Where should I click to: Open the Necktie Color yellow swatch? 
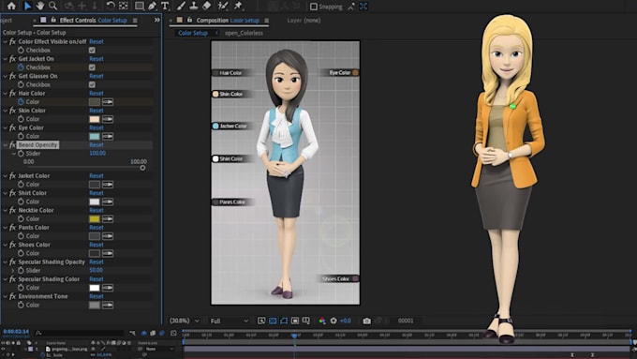click(x=95, y=218)
